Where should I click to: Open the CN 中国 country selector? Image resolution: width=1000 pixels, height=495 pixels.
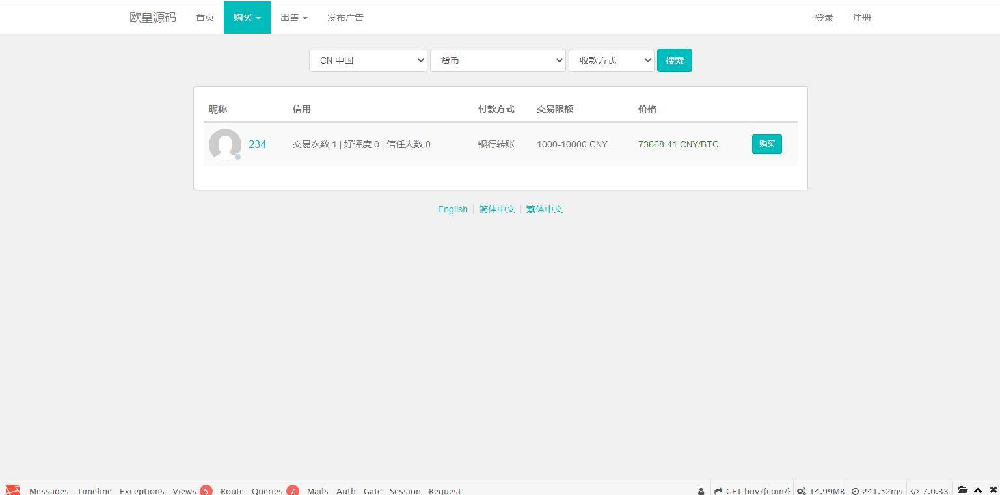(x=368, y=60)
